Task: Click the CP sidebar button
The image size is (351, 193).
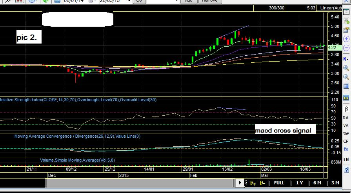Action: tap(346, 141)
